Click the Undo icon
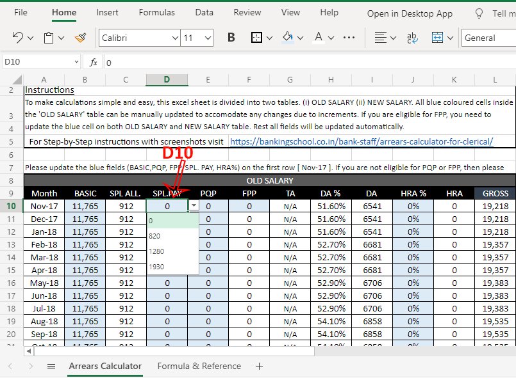This screenshot has height=378, width=516. (x=17, y=38)
